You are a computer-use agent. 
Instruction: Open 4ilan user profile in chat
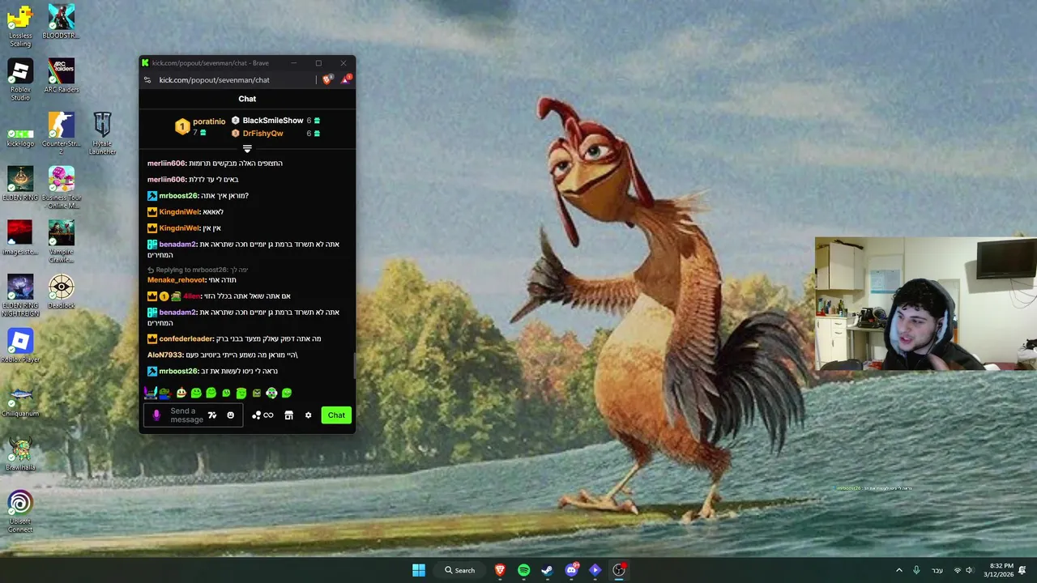click(x=191, y=296)
